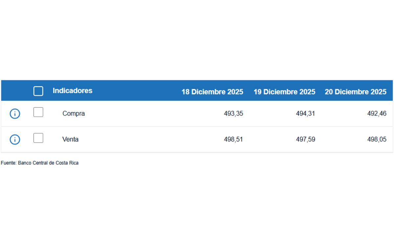Click the Venta row label

pyautogui.click(x=71, y=139)
